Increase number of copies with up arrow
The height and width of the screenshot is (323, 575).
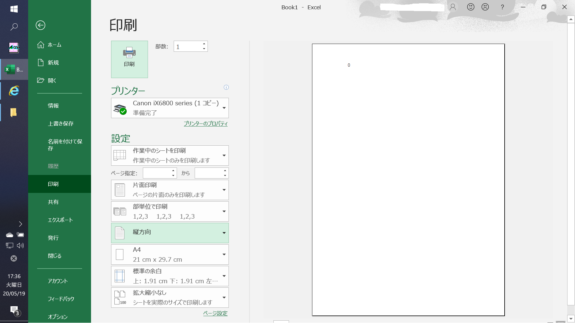point(204,44)
